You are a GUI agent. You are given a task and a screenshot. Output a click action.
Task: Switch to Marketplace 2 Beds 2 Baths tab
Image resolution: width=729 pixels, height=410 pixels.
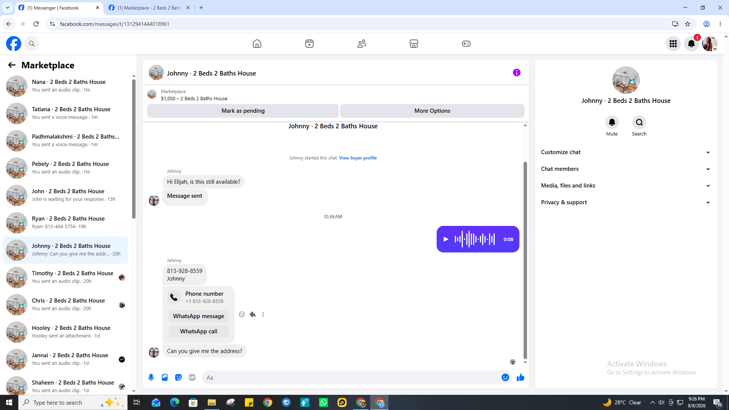pyautogui.click(x=149, y=8)
